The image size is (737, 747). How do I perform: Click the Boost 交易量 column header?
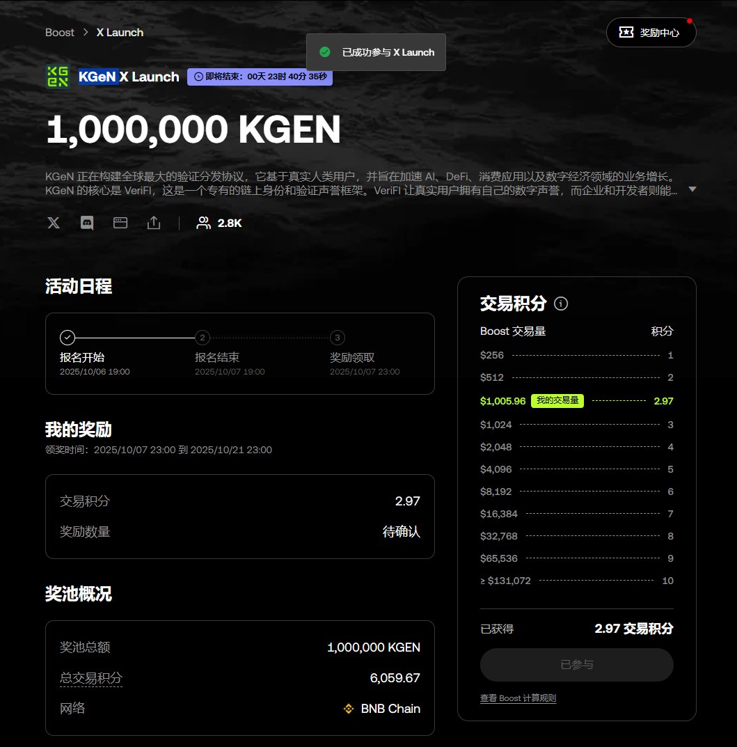[513, 331]
